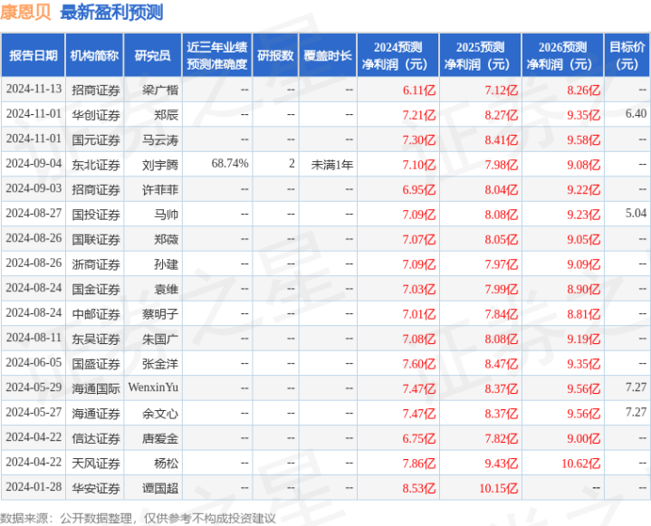Click the 7.30亿 value

point(419,140)
